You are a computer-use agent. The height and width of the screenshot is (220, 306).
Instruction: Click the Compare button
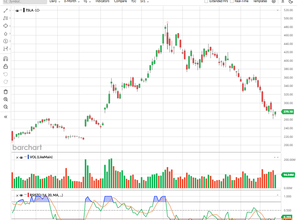[x=120, y=1]
